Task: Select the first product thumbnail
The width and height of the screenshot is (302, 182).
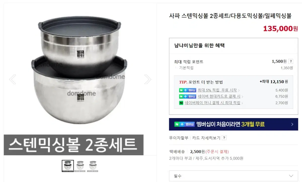Action: pyautogui.click(x=68, y=166)
